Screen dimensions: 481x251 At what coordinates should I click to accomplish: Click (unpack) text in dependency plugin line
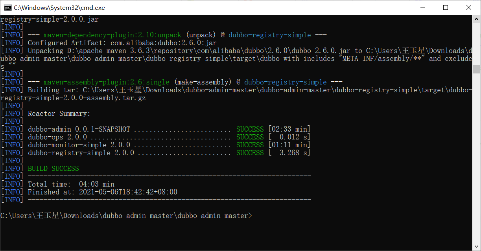[x=201, y=35]
